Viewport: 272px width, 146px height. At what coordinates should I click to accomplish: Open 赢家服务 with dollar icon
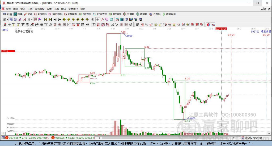[x=169, y=14]
